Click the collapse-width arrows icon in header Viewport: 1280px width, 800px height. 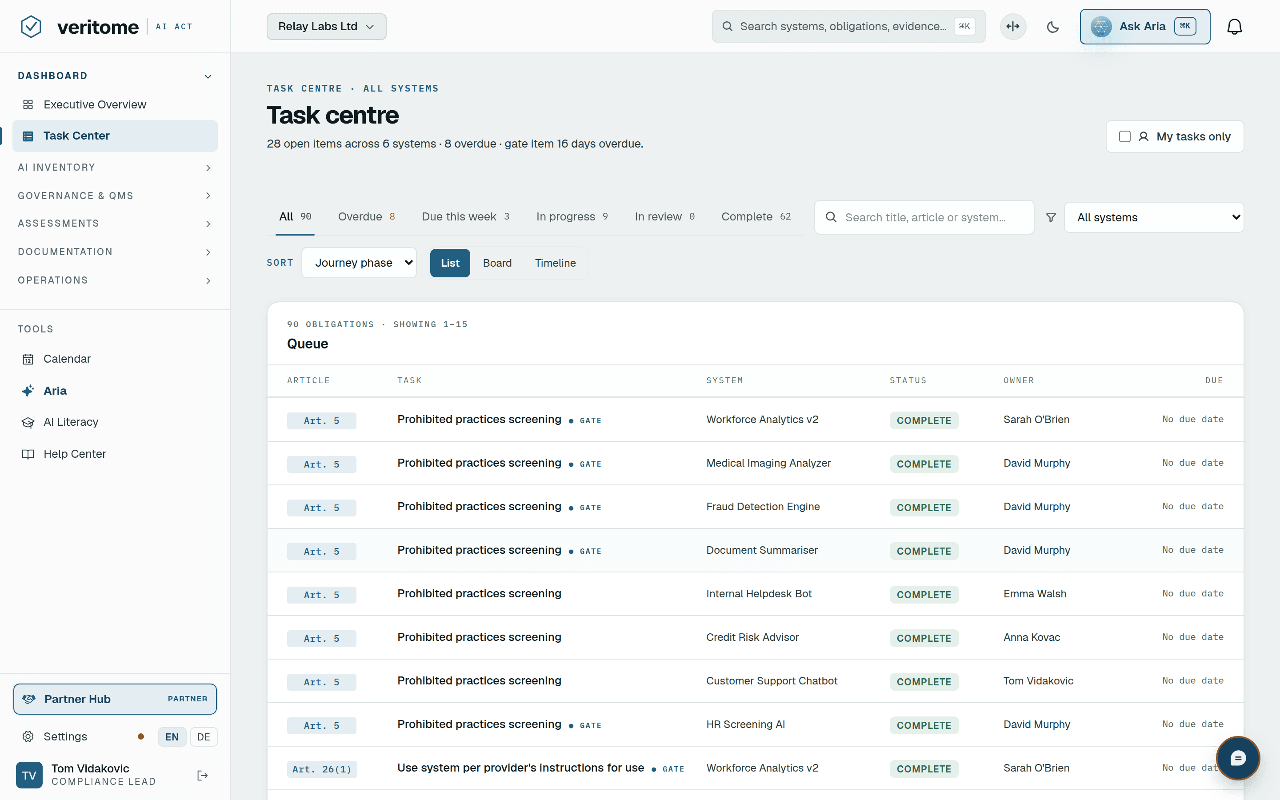1013,27
